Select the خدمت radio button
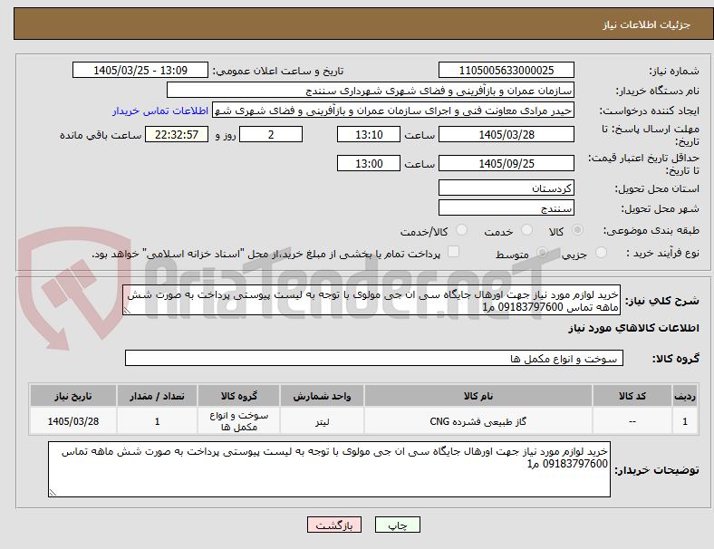714x549 pixels. tap(526, 230)
